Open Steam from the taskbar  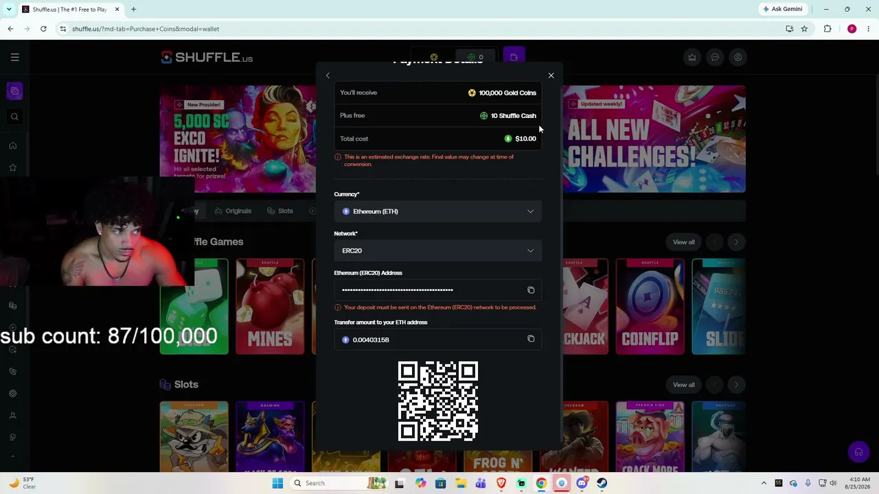point(602,483)
